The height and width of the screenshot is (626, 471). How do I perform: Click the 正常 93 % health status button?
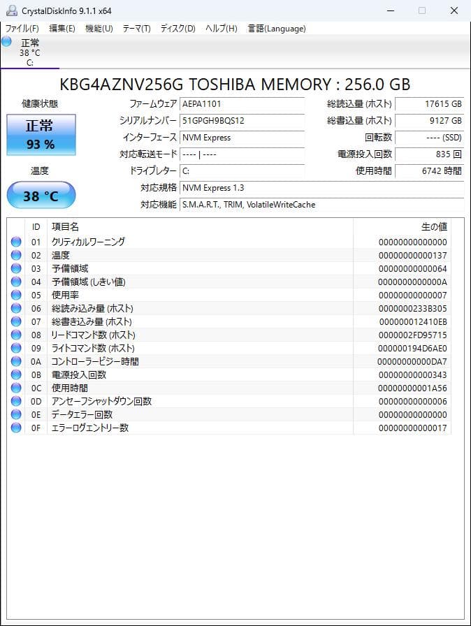tap(41, 135)
